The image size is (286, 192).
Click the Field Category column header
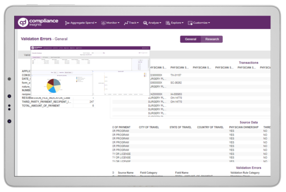pos(149,173)
